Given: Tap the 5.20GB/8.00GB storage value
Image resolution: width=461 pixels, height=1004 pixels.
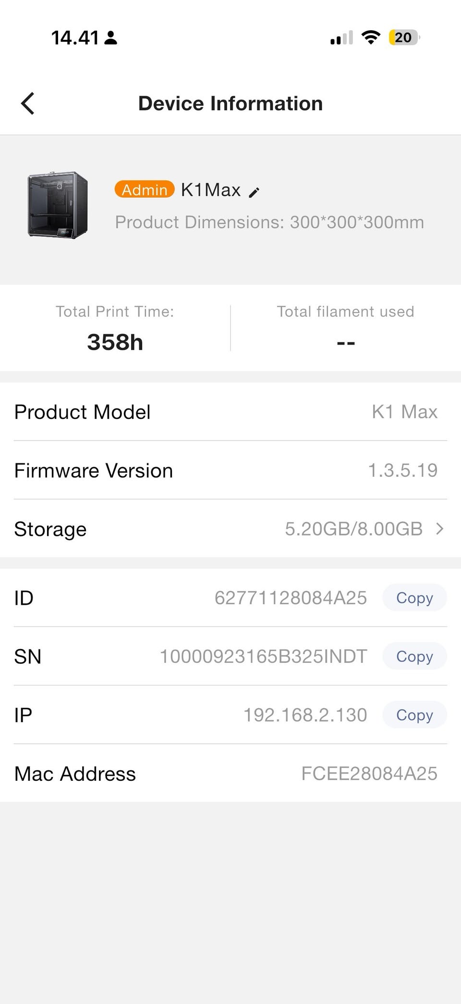Looking at the screenshot, I should 354,529.
